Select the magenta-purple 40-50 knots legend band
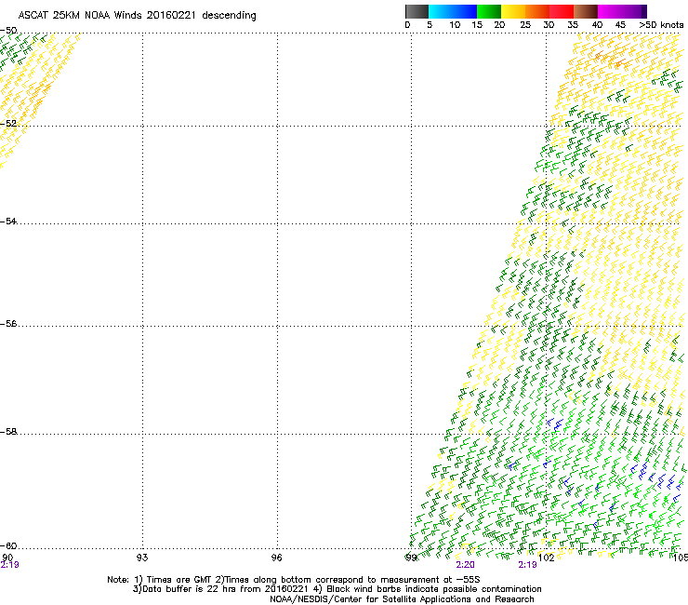 point(622,11)
